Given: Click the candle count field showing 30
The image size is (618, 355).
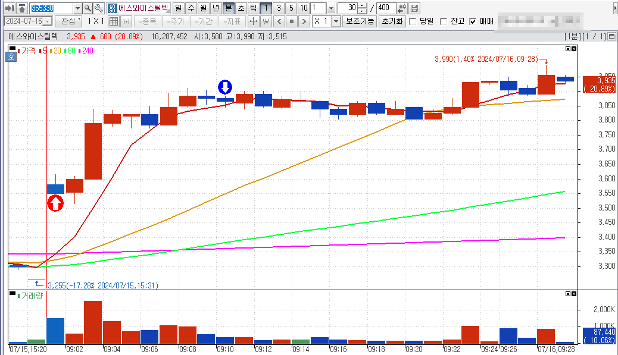Looking at the screenshot, I should (348, 8).
